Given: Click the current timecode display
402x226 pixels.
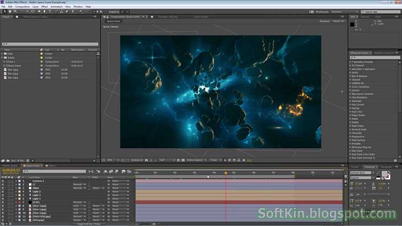Looking at the screenshot, I should pyautogui.click(x=11, y=170).
